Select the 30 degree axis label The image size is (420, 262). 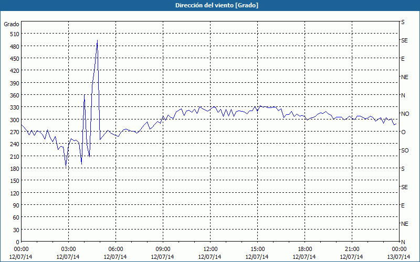[16, 230]
